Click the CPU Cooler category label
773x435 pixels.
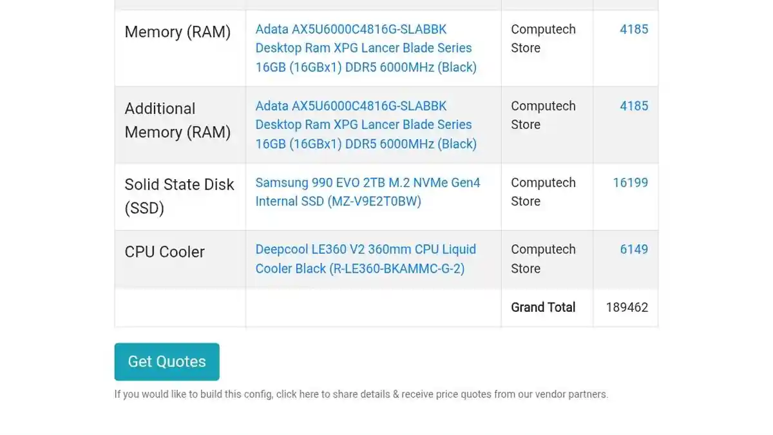point(164,252)
